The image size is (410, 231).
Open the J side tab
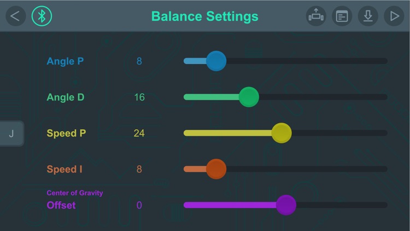11,134
